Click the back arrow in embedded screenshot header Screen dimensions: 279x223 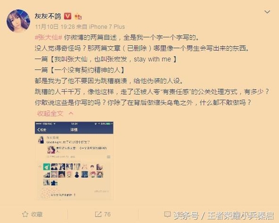pyautogui.click(x=38, y=130)
